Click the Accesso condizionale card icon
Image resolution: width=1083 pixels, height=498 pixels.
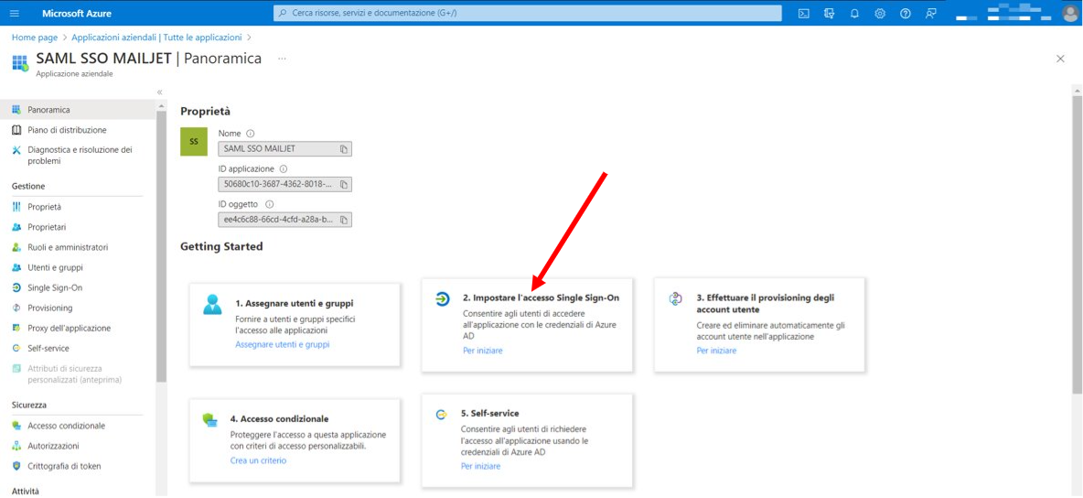210,419
